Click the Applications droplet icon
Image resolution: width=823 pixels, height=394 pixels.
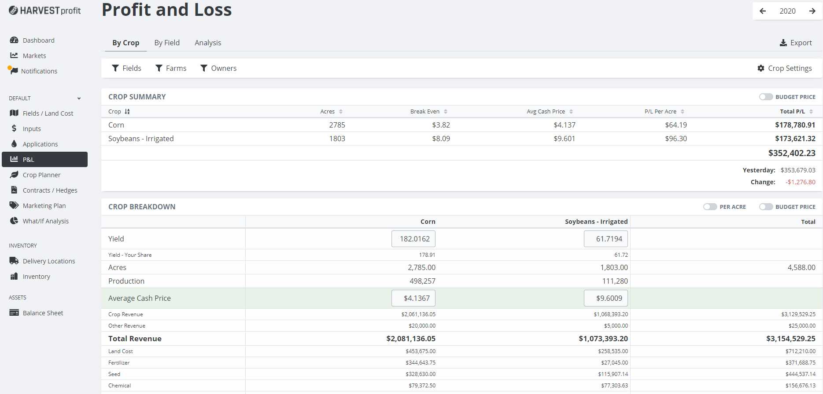coord(14,144)
